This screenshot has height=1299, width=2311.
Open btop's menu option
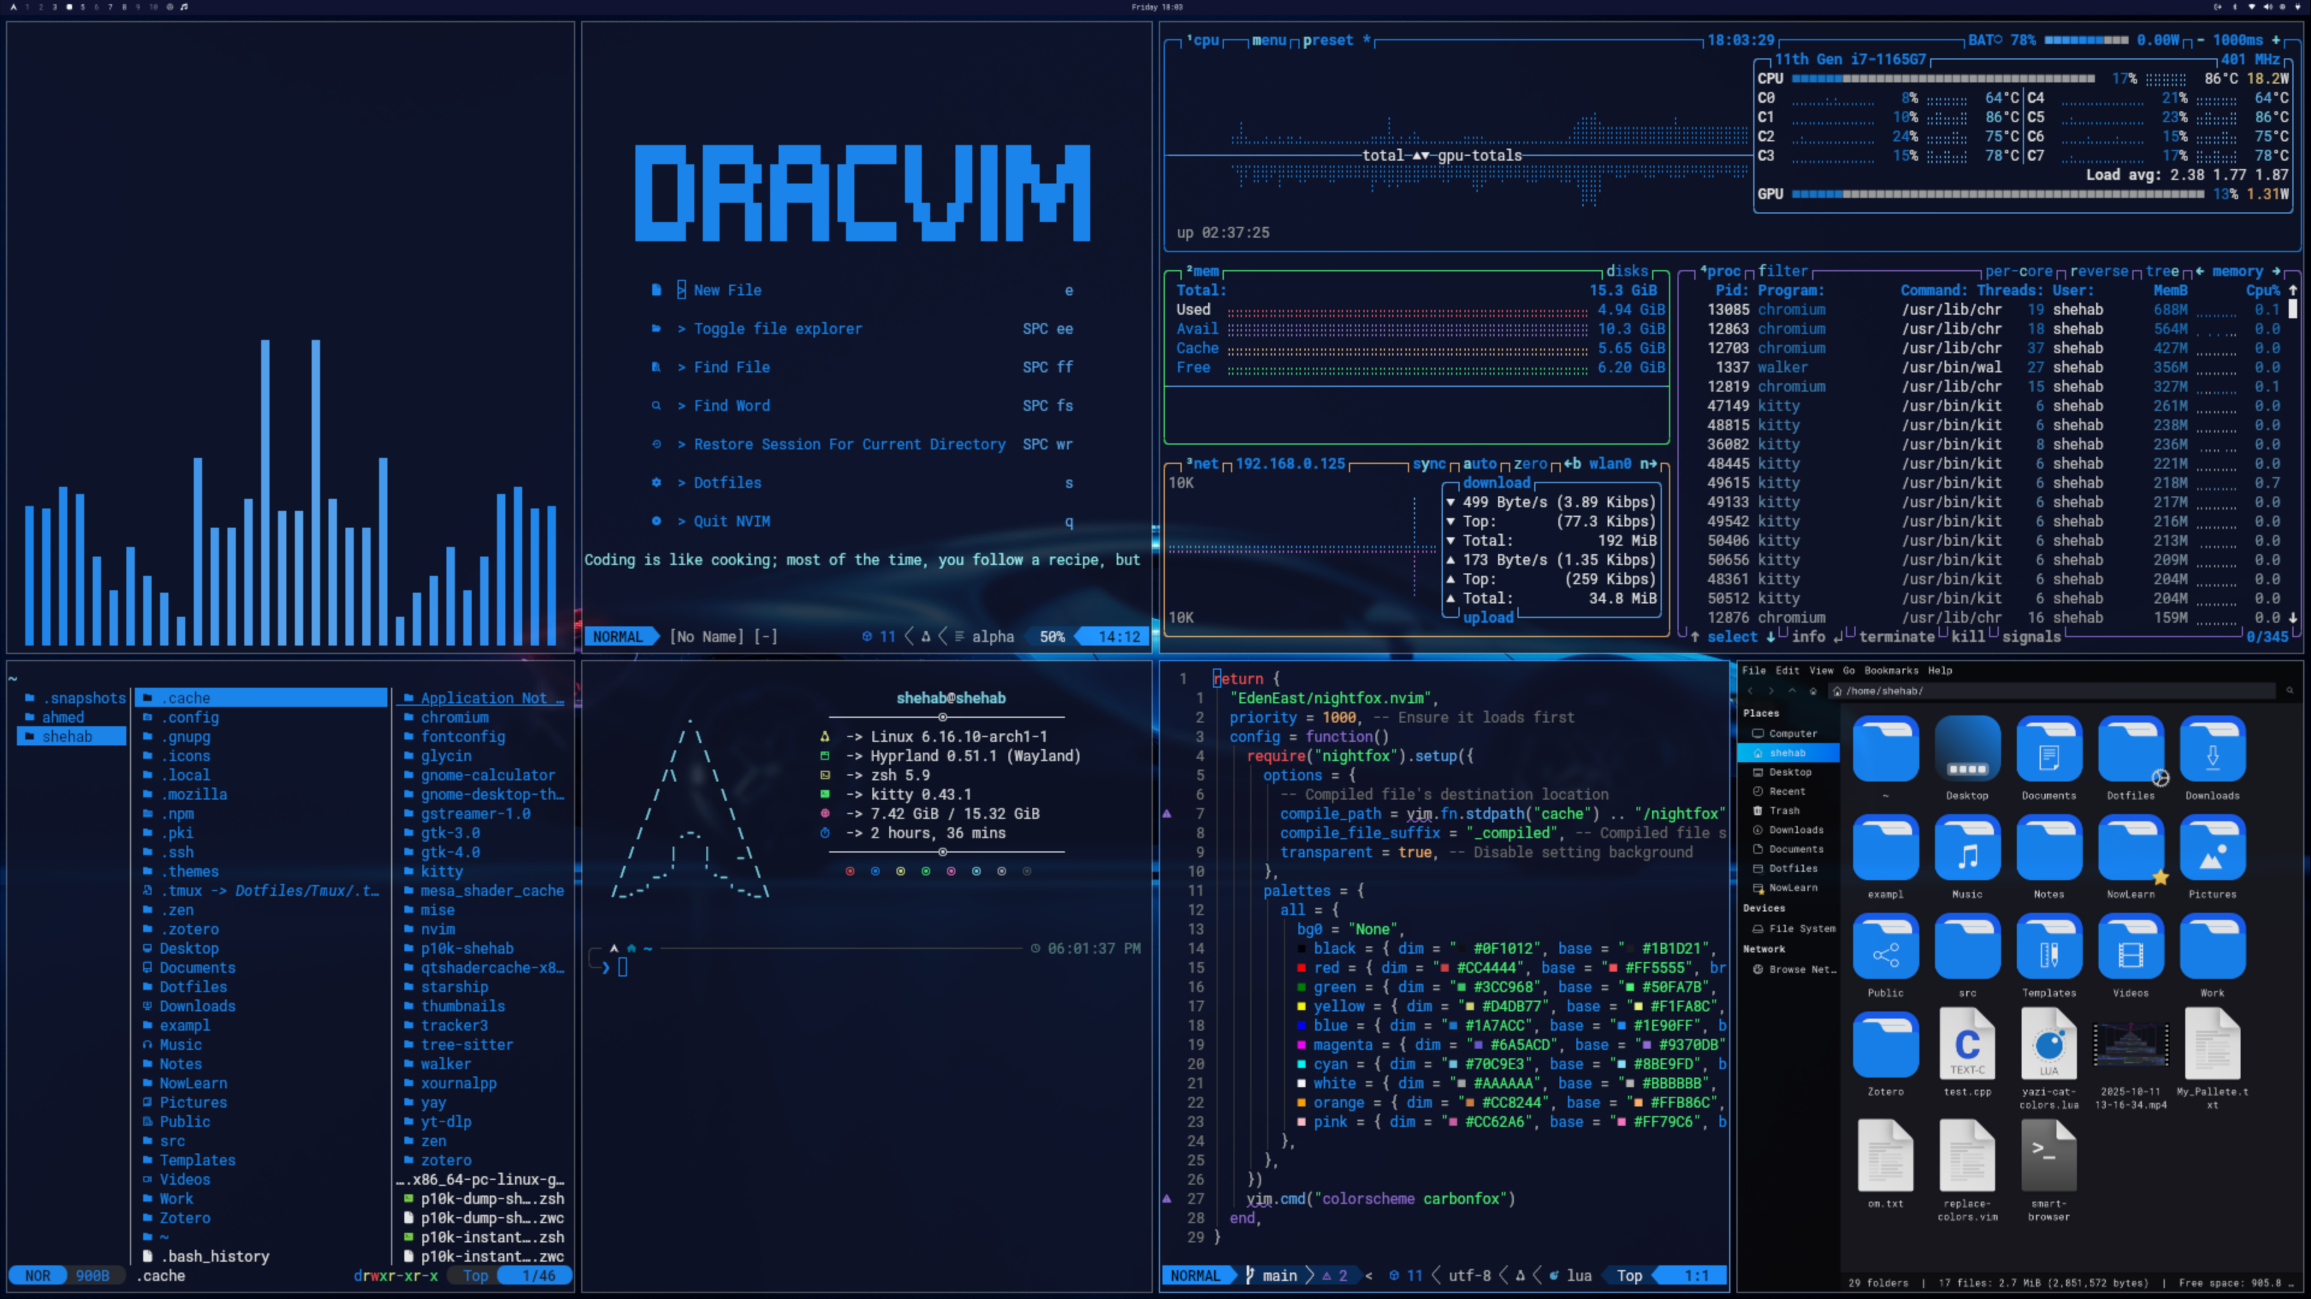tap(1268, 40)
